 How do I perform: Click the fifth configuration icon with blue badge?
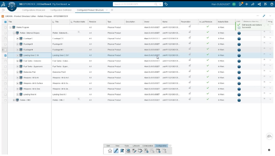146,151
